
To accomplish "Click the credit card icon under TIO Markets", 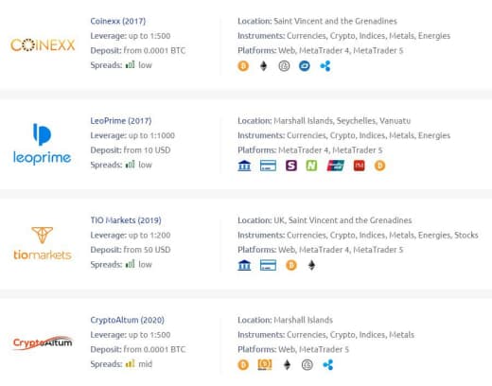I will [x=268, y=265].
